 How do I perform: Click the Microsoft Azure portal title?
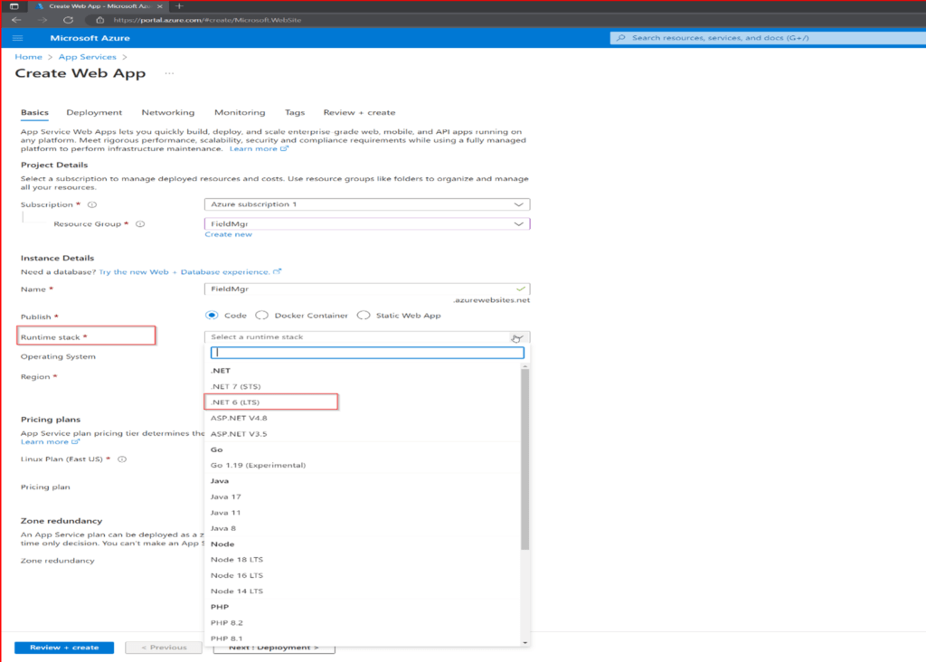pyautogui.click(x=90, y=38)
